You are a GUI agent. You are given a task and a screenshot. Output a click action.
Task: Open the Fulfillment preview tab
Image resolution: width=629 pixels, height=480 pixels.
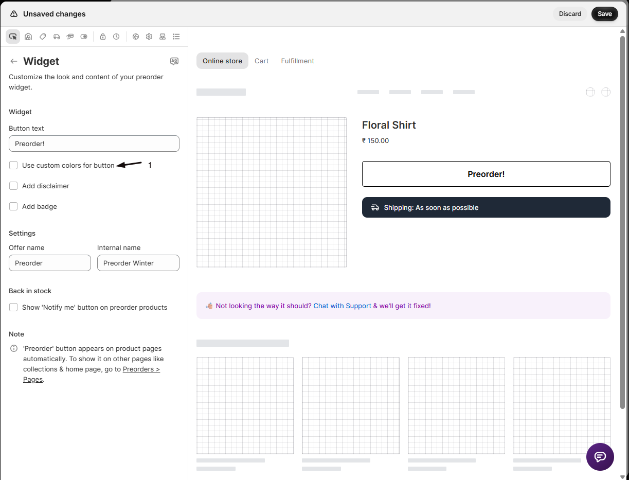pyautogui.click(x=298, y=61)
